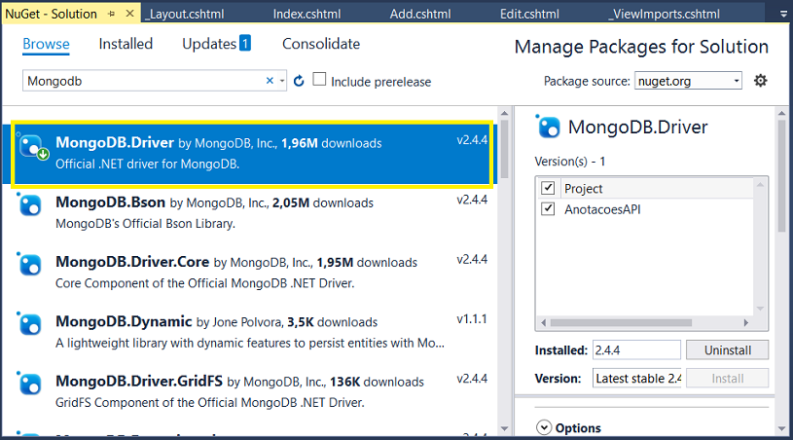
Task: Click the Installed version 2.4.4 field
Action: click(636, 350)
